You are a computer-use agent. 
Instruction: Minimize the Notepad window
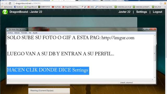(145, 29)
